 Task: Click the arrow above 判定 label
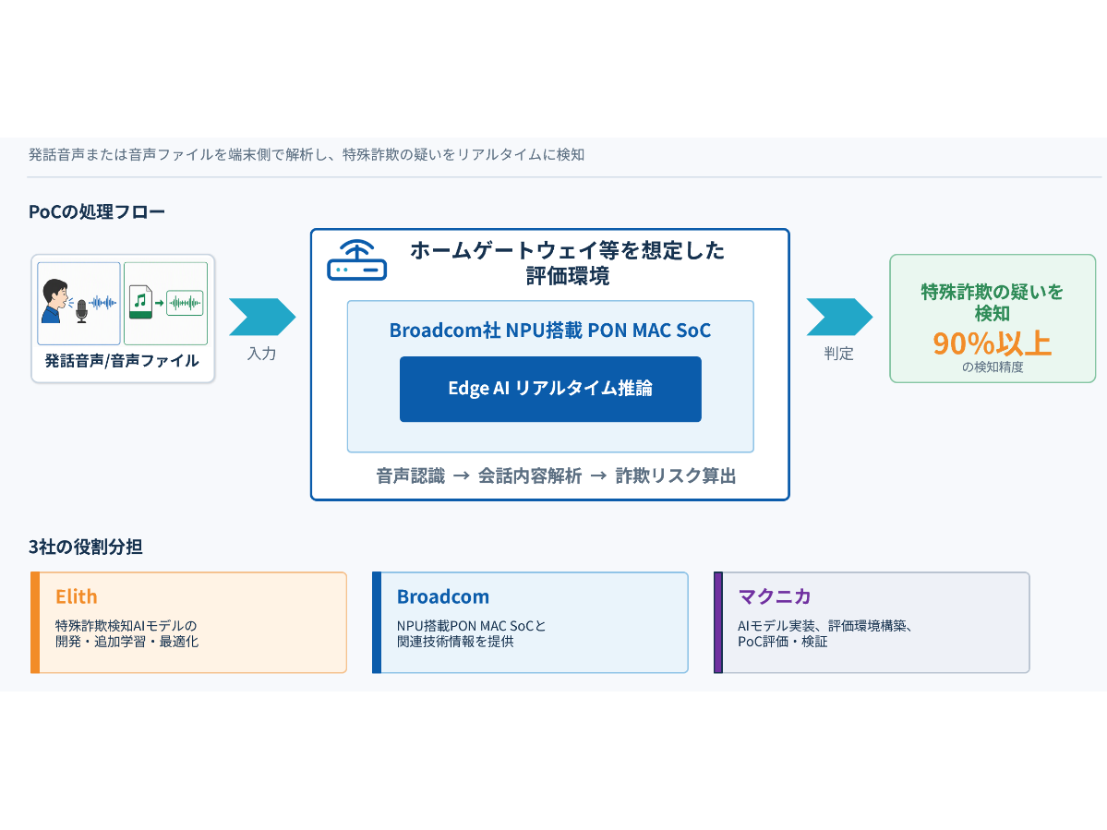pos(839,317)
